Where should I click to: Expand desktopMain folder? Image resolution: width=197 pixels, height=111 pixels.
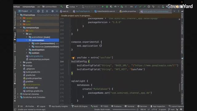[x=26, y=50]
